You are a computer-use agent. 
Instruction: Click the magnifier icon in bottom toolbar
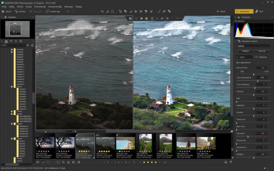(63, 162)
